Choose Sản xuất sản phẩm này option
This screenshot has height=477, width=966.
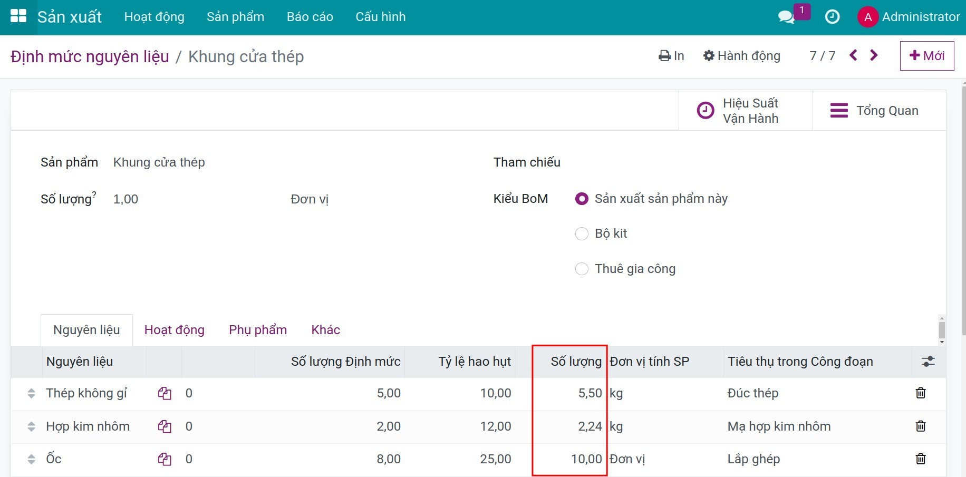tap(582, 199)
